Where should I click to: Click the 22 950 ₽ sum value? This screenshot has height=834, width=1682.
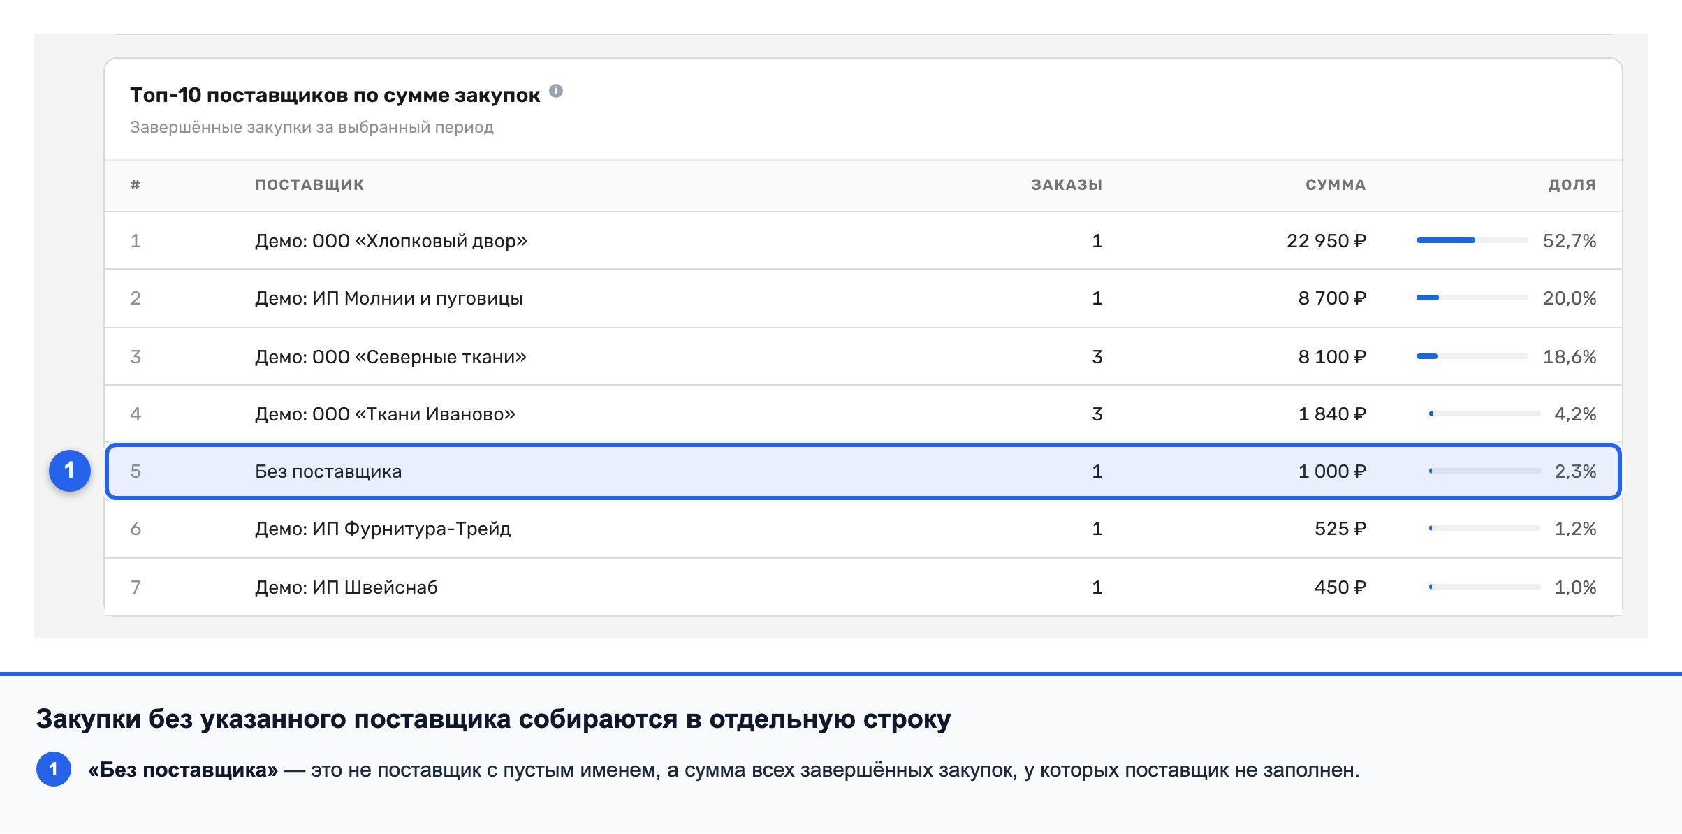click(1326, 241)
